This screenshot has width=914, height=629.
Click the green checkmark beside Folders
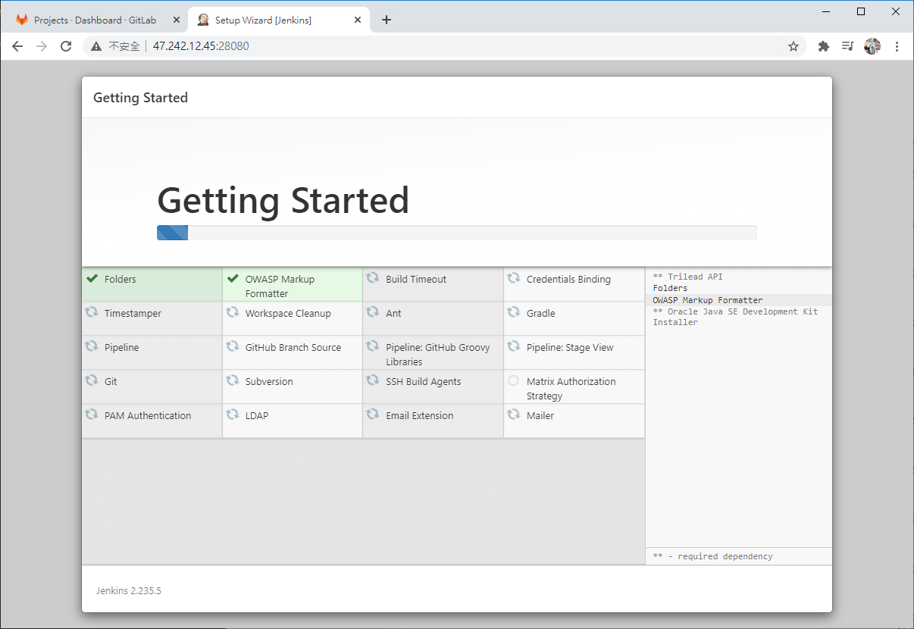[92, 278]
